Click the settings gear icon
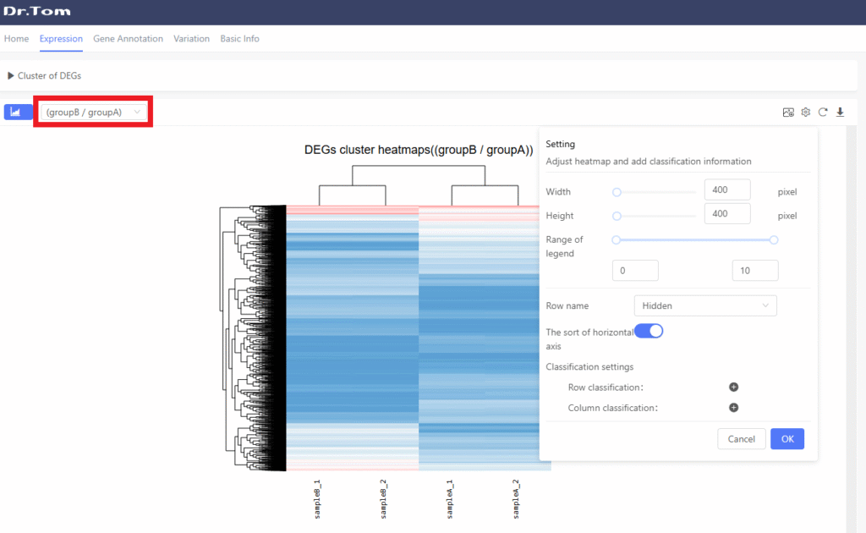Image resolution: width=866 pixels, height=533 pixels. (806, 113)
